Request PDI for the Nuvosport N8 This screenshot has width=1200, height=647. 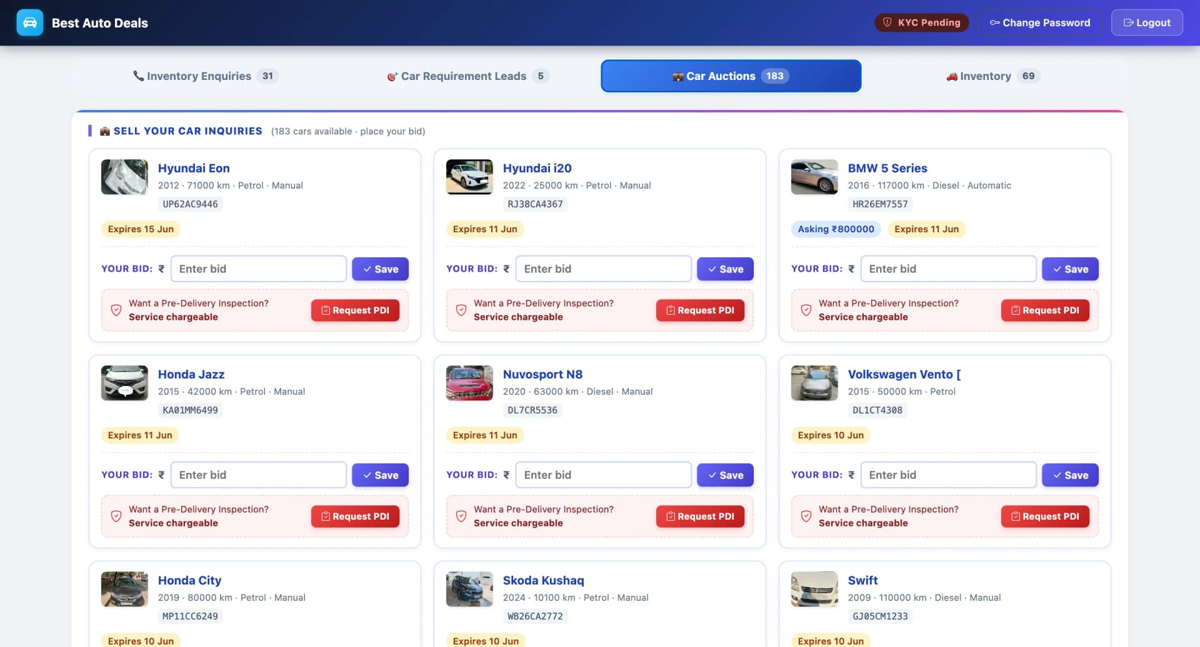(700, 516)
